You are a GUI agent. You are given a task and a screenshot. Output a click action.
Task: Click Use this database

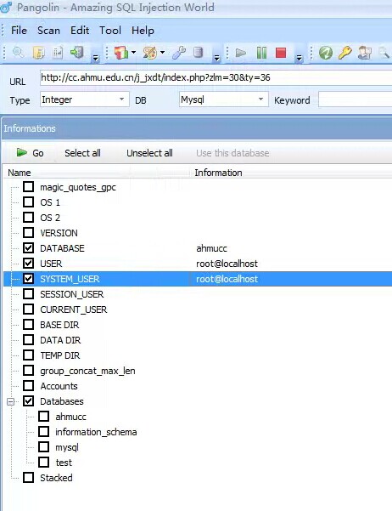pos(232,153)
